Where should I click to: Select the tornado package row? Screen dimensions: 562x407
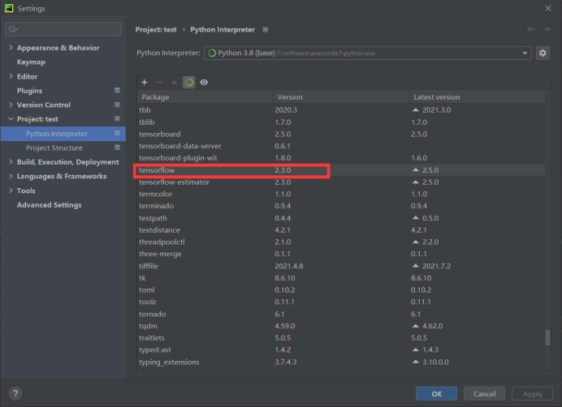tap(341, 314)
